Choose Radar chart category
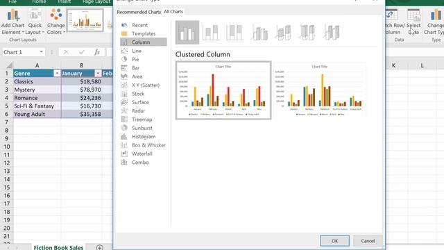The image size is (444, 250). click(144, 111)
